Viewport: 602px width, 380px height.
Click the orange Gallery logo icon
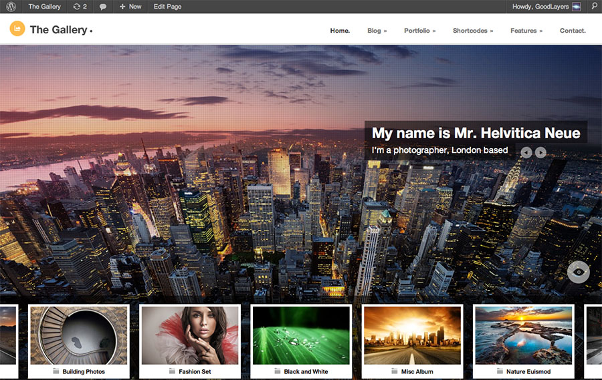tap(17, 29)
